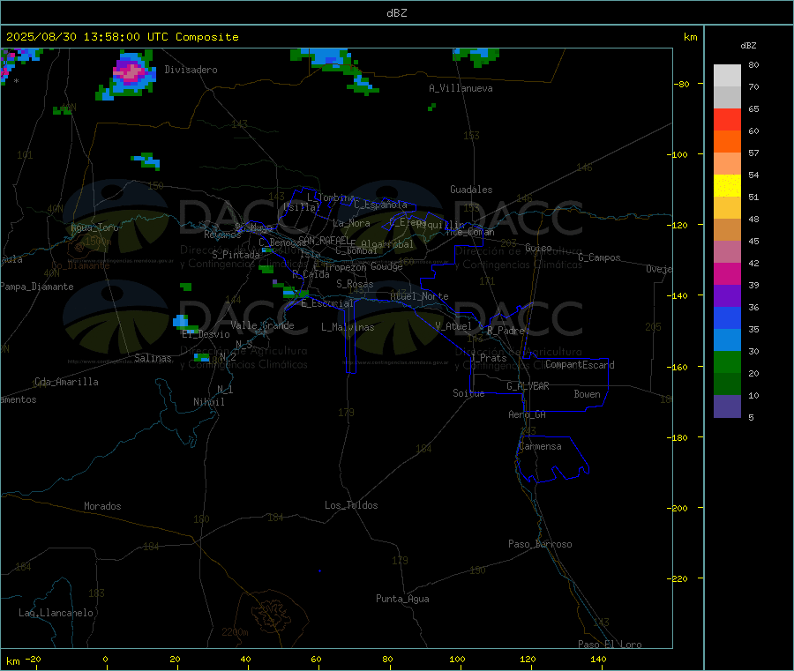Viewport: 794px width, 671px height.
Task: Click the 'La_Nora' map label
Action: pos(351,224)
